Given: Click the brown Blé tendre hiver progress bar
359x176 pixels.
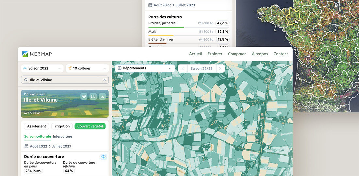Looking at the screenshot, I should click(158, 43).
